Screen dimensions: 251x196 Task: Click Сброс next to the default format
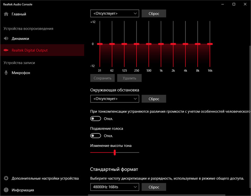[x=154, y=187]
